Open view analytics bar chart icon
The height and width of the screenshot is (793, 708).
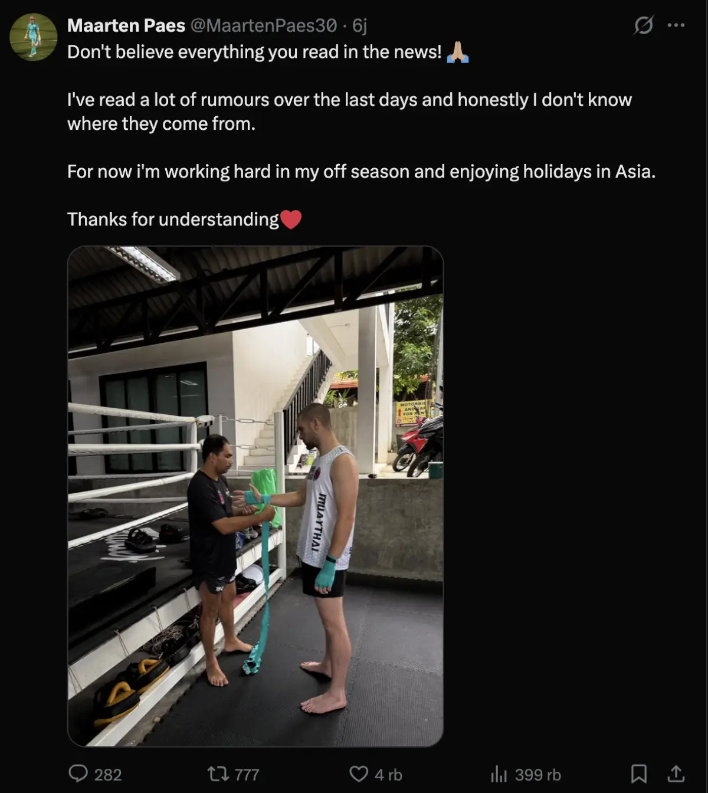tap(499, 774)
